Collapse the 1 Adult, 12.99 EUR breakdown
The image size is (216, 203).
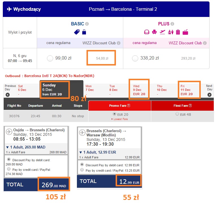[x=81, y=152]
